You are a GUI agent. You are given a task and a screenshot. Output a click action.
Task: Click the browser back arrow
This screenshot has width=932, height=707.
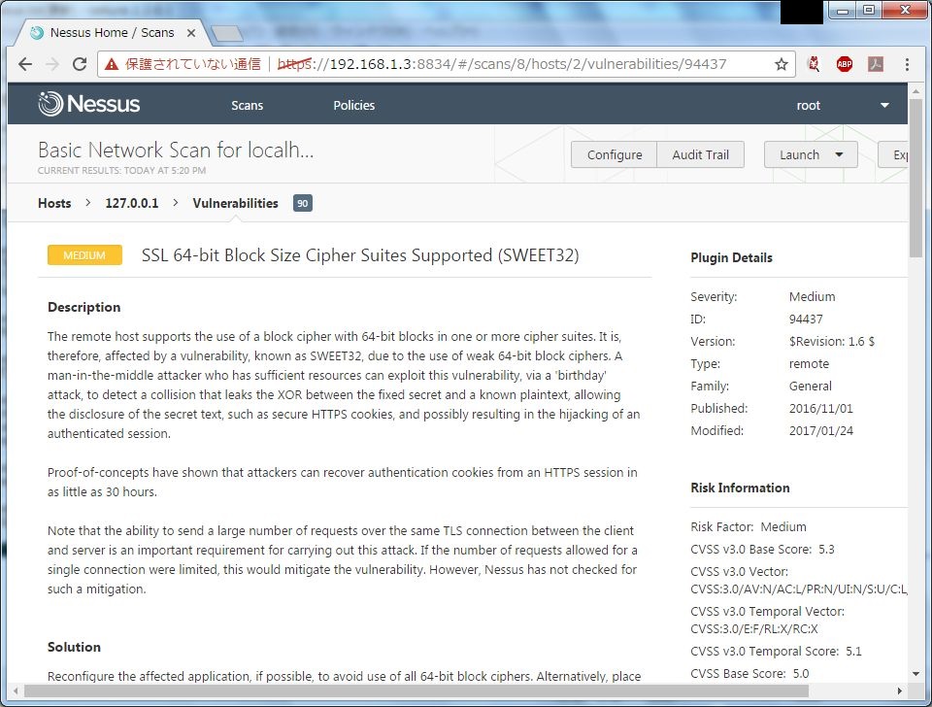(x=25, y=64)
